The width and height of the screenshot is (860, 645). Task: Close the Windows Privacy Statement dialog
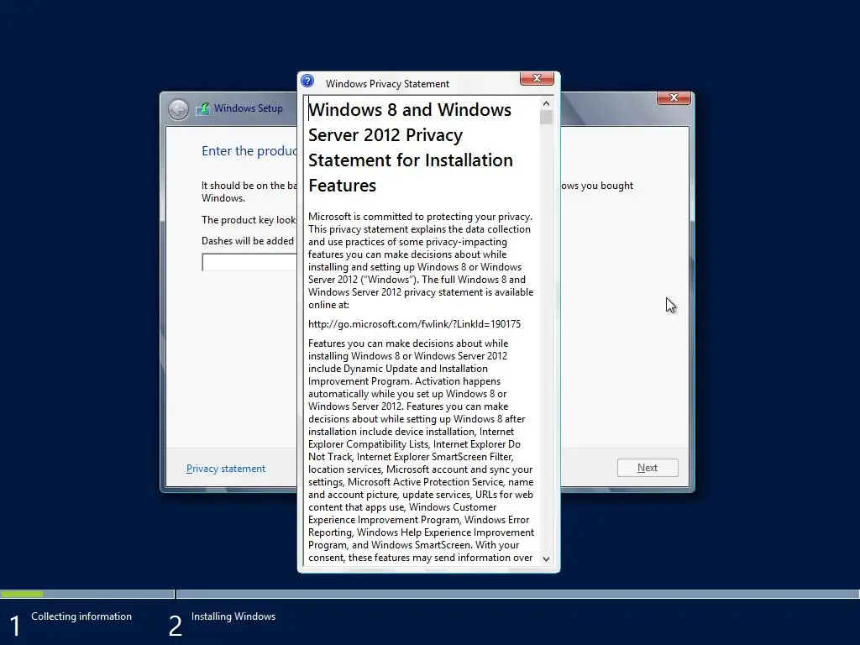[x=537, y=78]
